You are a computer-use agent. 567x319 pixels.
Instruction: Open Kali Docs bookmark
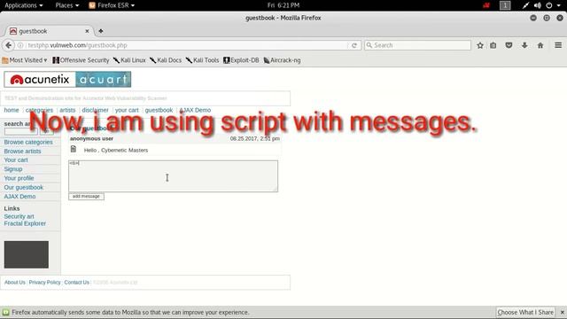pyautogui.click(x=166, y=60)
